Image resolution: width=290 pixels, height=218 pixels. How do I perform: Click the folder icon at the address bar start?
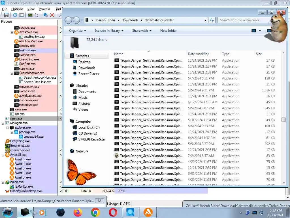(87, 20)
